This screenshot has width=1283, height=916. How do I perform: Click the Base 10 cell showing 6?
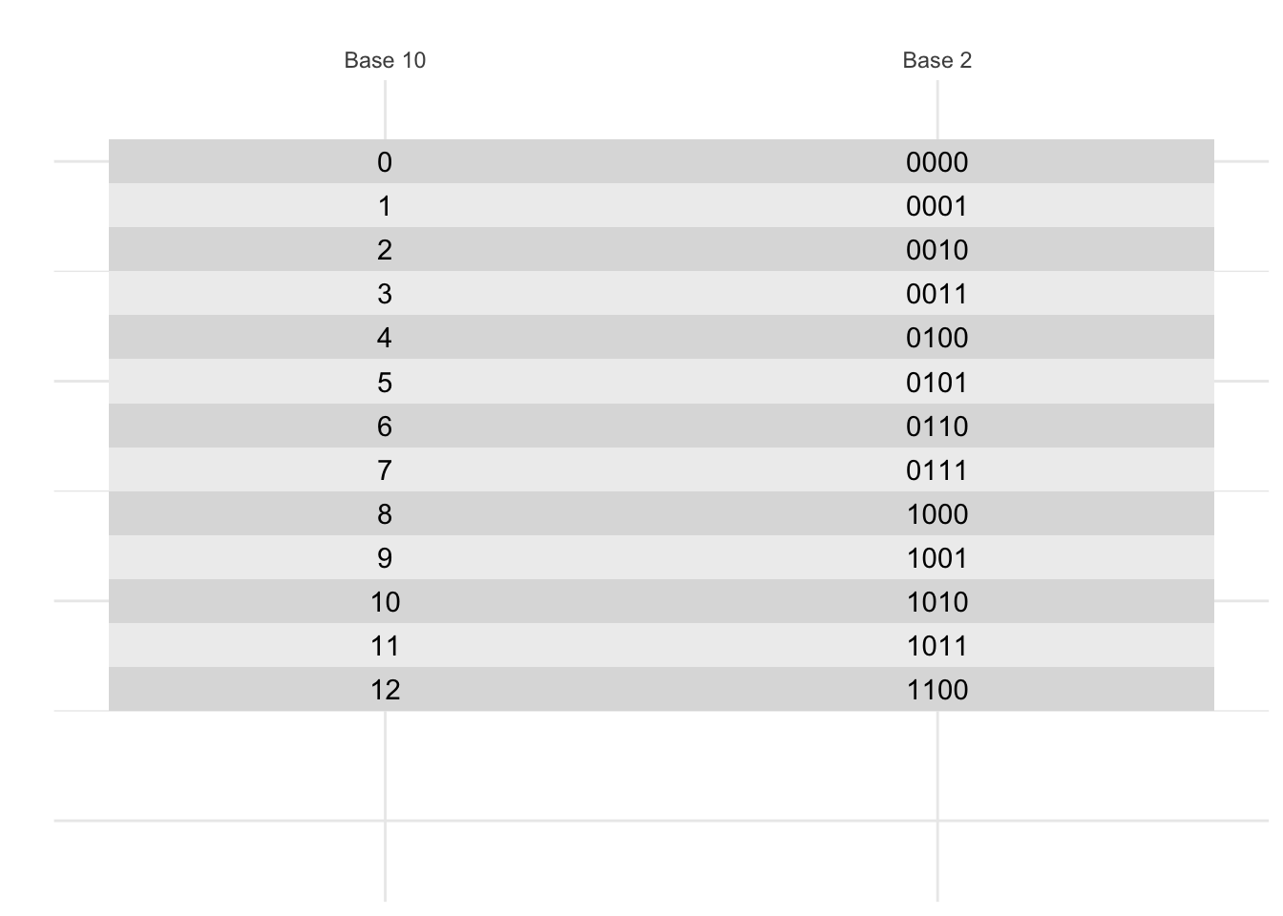[x=385, y=427]
